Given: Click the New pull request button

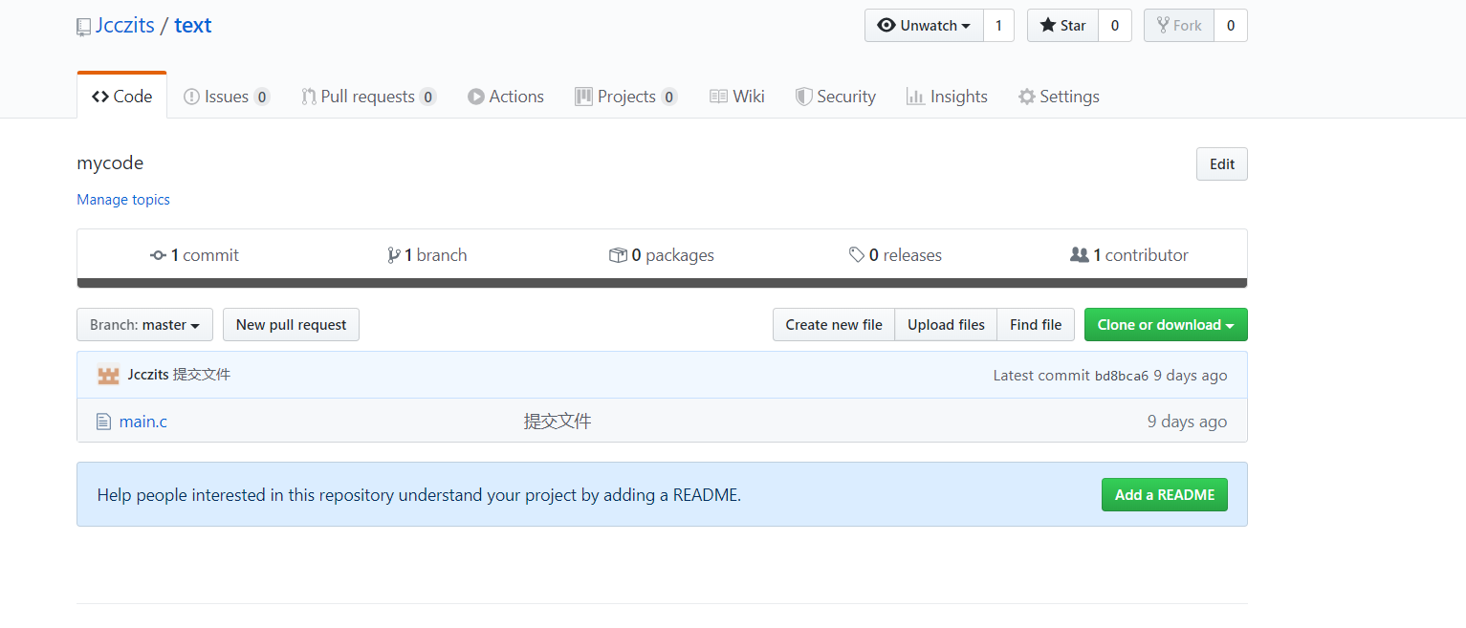Looking at the screenshot, I should click(291, 325).
